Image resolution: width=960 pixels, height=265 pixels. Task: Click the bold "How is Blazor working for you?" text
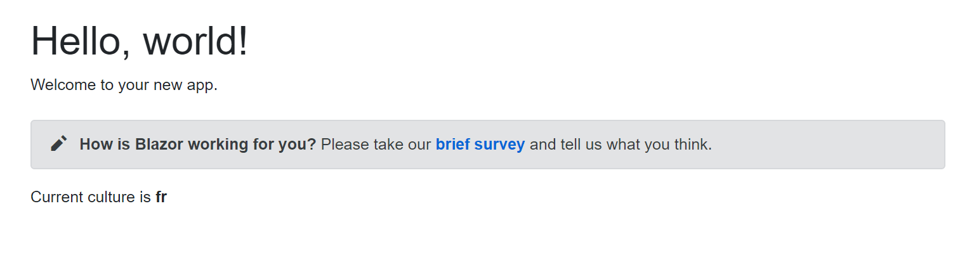(x=197, y=145)
